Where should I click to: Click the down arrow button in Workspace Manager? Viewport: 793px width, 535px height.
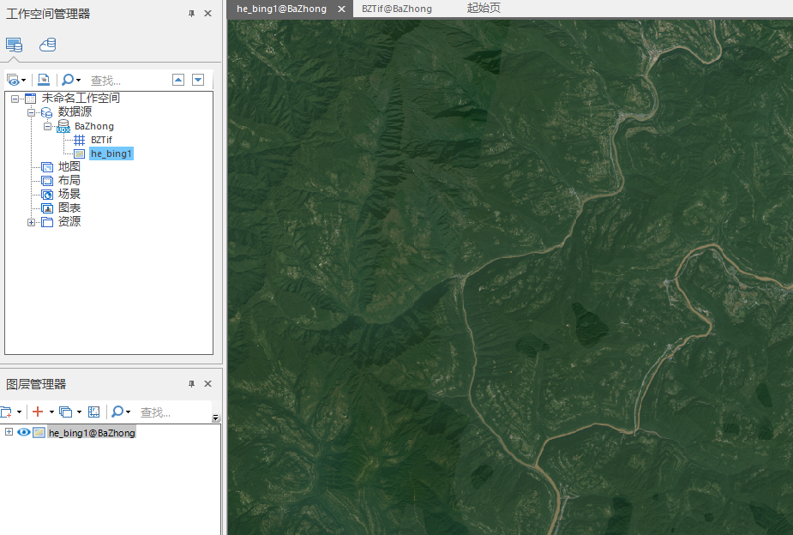tap(198, 80)
